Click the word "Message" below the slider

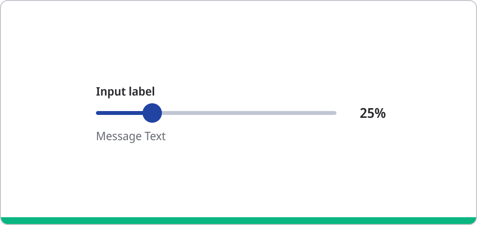coord(119,136)
